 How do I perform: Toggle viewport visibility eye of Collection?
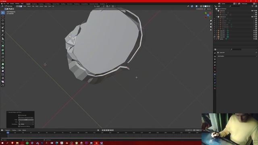pos(254,11)
